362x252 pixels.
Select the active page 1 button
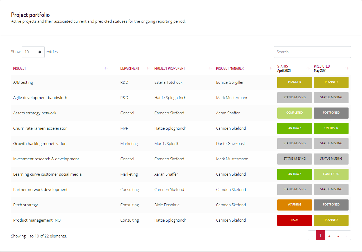[320, 235]
